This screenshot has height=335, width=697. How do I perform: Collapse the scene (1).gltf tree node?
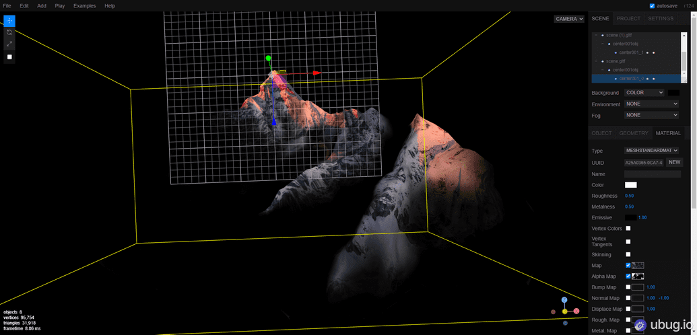coord(596,35)
